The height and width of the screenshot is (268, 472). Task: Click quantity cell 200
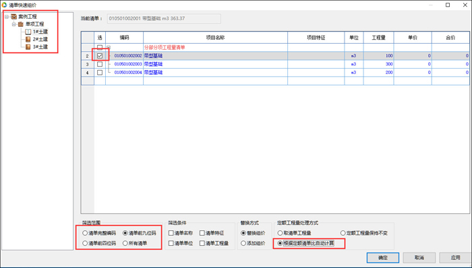point(379,73)
